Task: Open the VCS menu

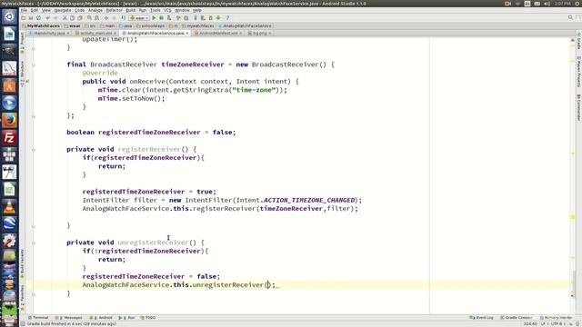Action: coord(167,10)
